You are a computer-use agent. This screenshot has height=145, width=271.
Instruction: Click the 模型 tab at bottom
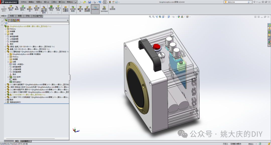click(17, 141)
